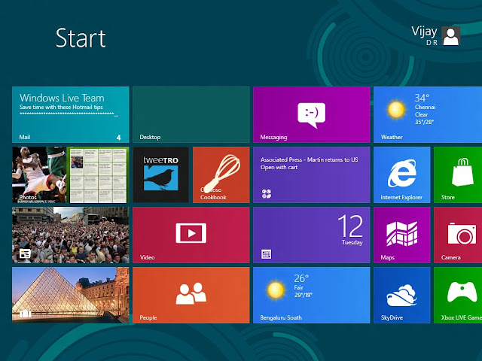This screenshot has height=361, width=482.
Task: Open the Photos basketball player tile
Action: coord(39,174)
